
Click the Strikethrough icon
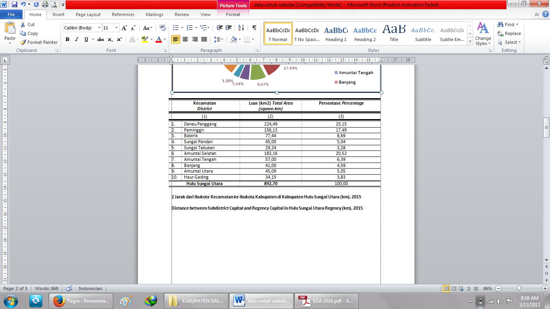click(100, 39)
